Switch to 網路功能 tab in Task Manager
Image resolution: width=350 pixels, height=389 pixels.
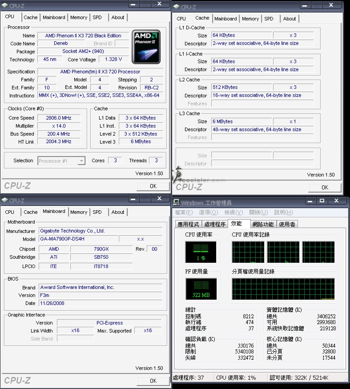(263, 224)
